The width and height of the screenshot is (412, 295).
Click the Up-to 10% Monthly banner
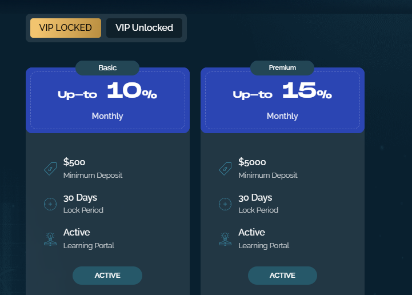(107, 101)
